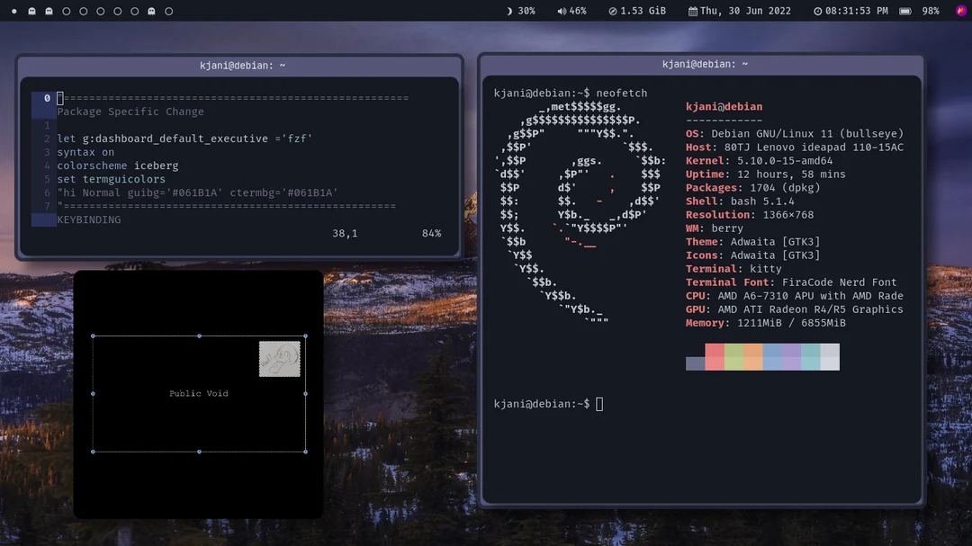Focus the left terminal via its title bar
Image resolution: width=972 pixels, height=546 pixels.
tap(245, 65)
